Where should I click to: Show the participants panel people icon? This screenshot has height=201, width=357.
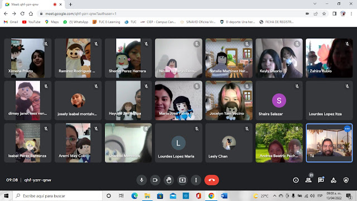308,180
